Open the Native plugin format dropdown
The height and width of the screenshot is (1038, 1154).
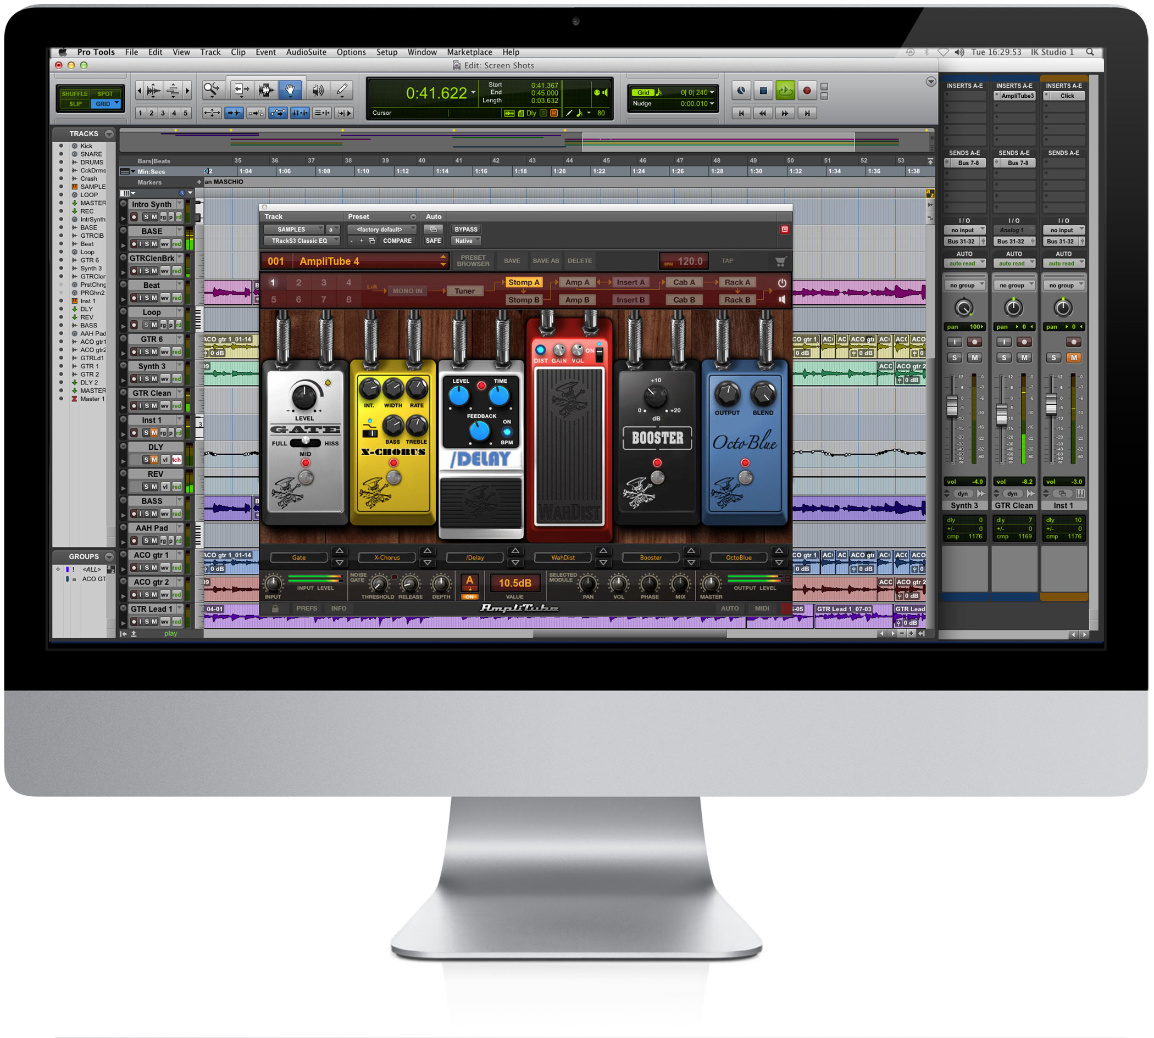(465, 241)
